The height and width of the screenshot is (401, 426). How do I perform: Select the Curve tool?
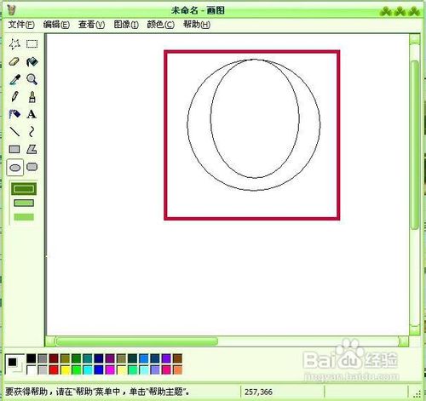pyautogui.click(x=32, y=132)
